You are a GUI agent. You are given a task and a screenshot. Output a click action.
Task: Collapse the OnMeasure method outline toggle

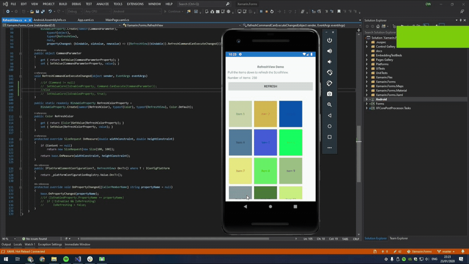click(x=20, y=139)
